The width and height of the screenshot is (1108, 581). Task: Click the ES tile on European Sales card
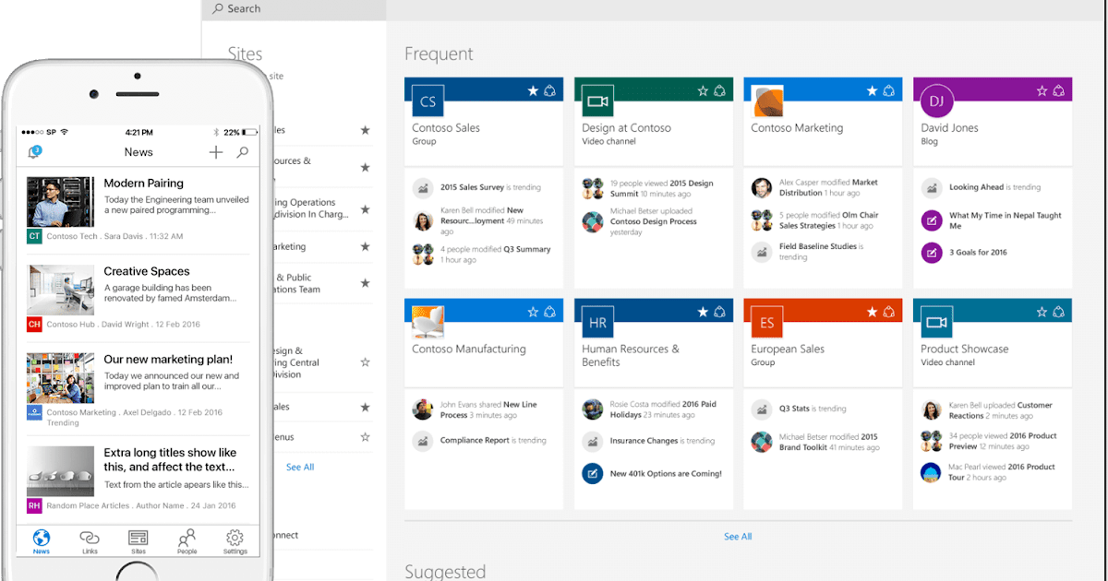pyautogui.click(x=765, y=321)
